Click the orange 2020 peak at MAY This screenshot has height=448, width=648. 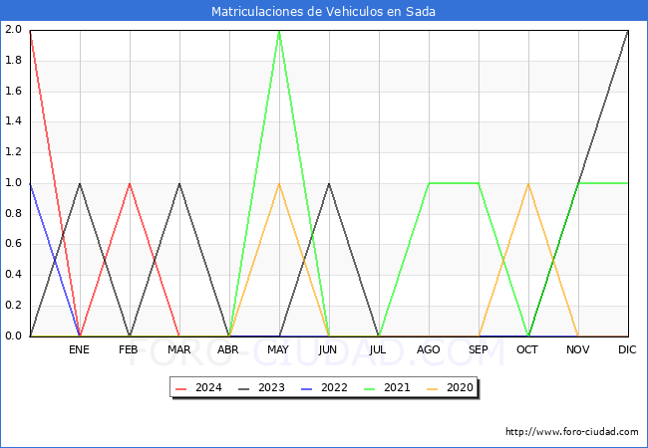279,183
